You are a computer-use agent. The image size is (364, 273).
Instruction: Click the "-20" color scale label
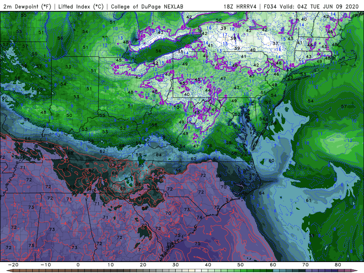click(x=13, y=265)
